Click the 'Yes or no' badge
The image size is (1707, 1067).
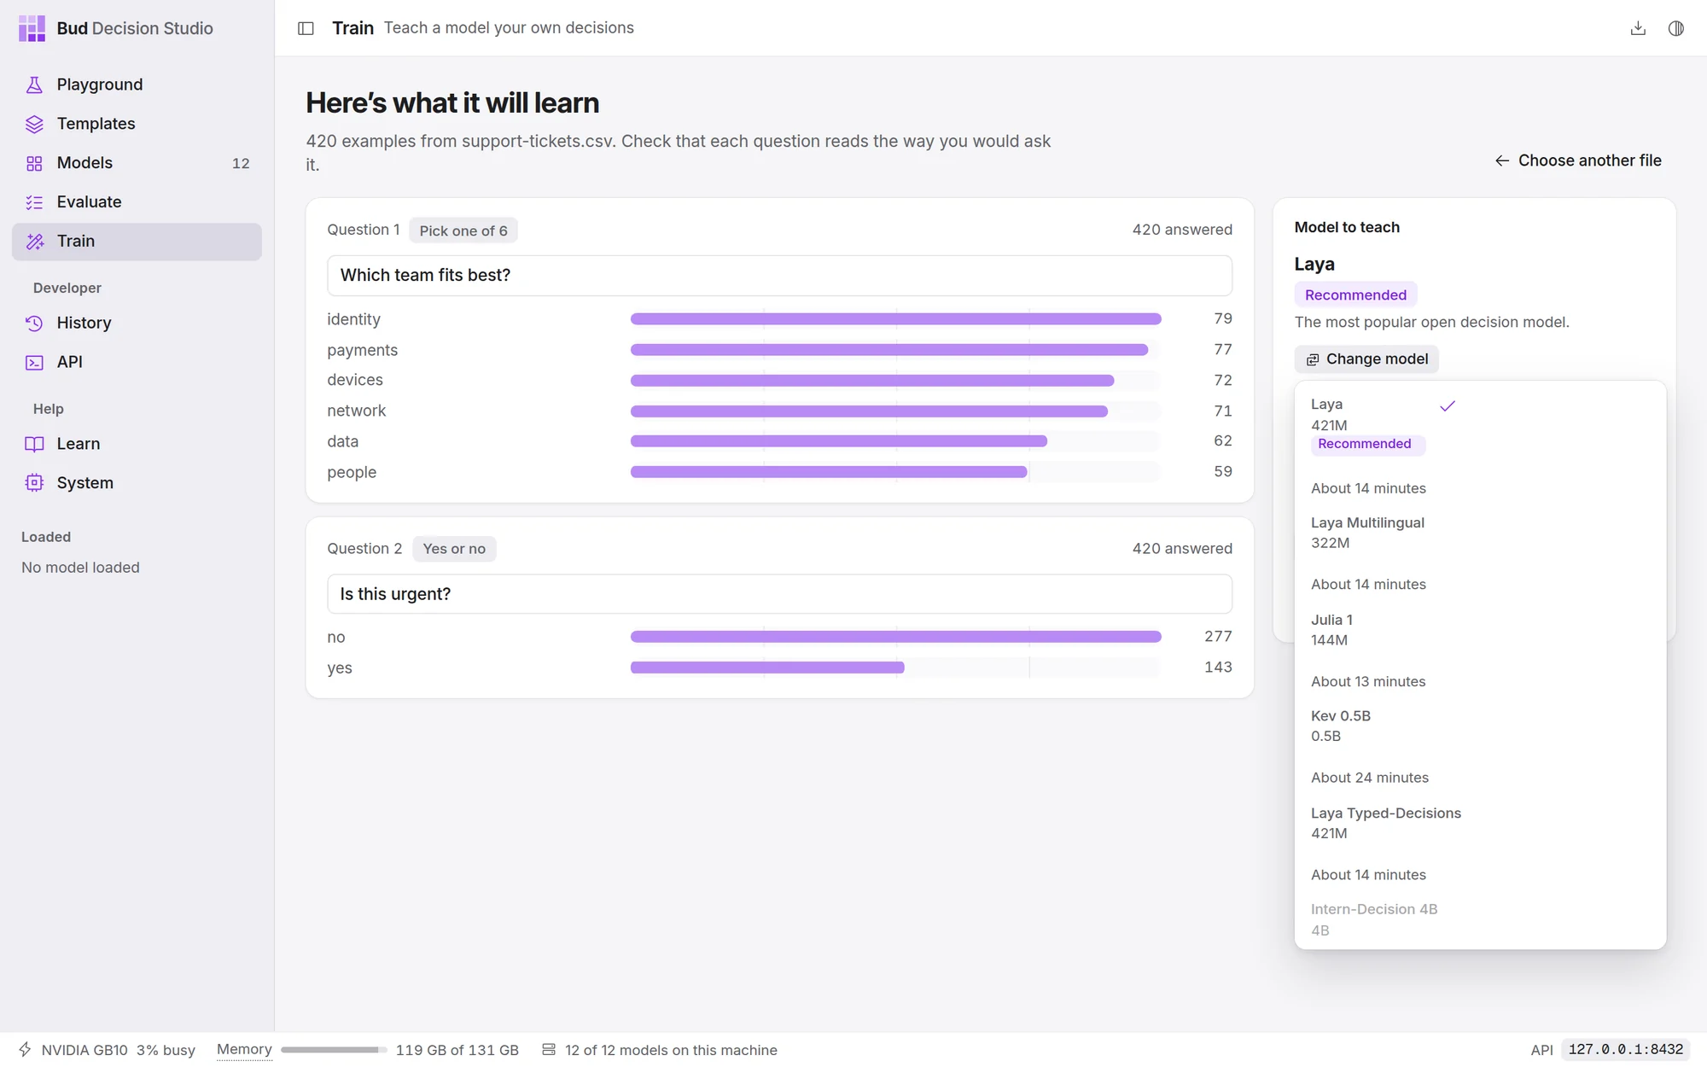point(454,549)
